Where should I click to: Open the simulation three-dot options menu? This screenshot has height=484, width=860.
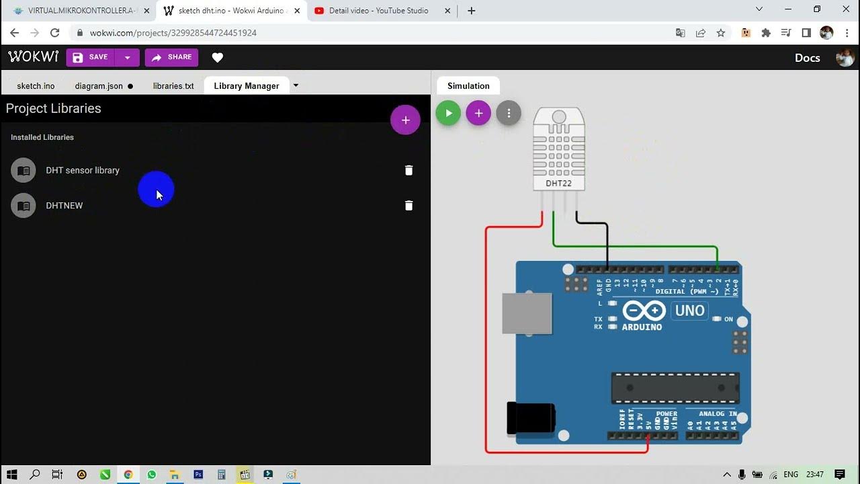(509, 113)
